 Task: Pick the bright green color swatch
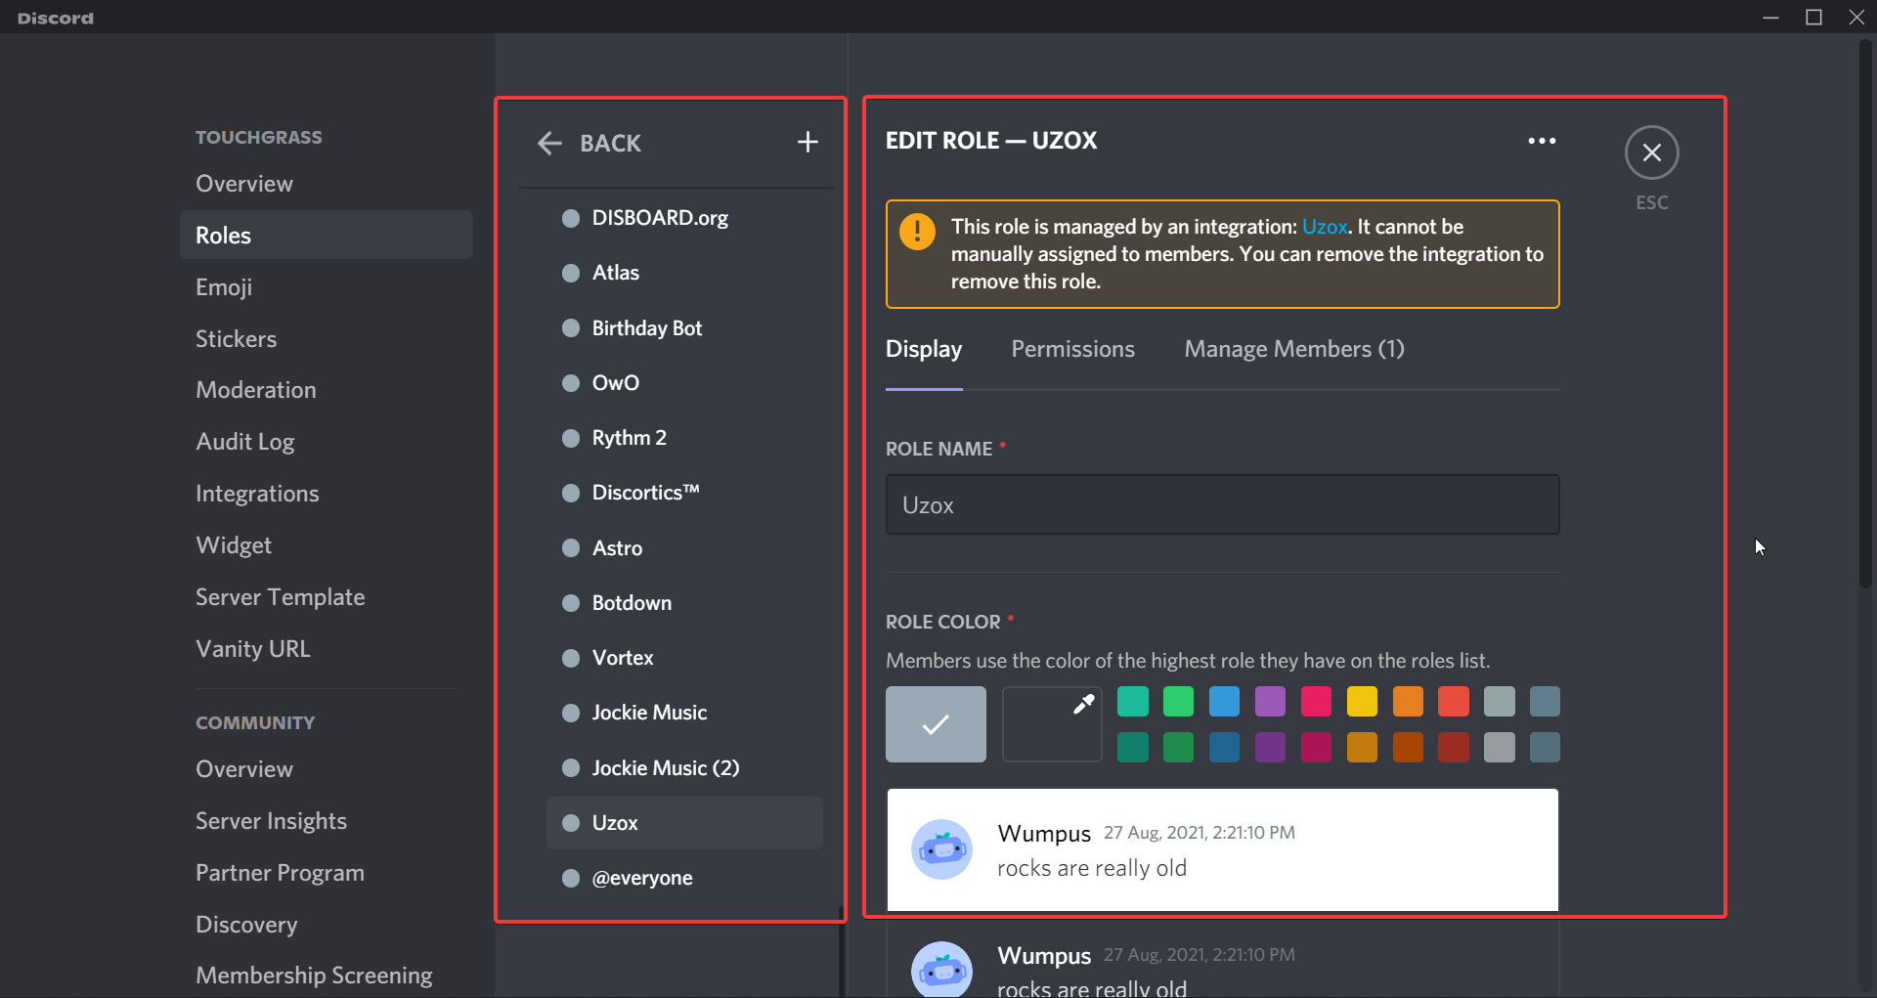[1179, 702]
